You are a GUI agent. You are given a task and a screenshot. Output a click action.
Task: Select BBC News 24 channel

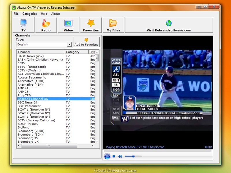(x=56, y=102)
